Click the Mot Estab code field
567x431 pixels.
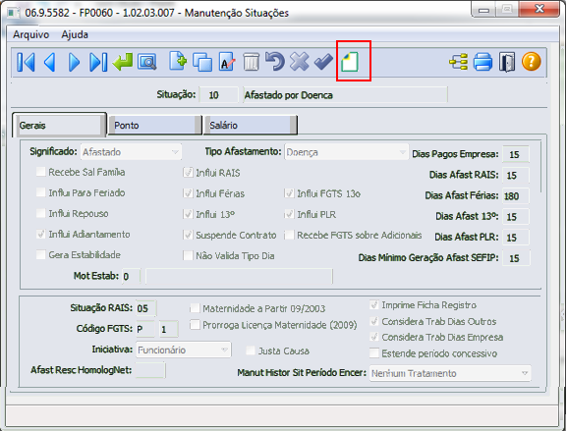[x=132, y=277]
